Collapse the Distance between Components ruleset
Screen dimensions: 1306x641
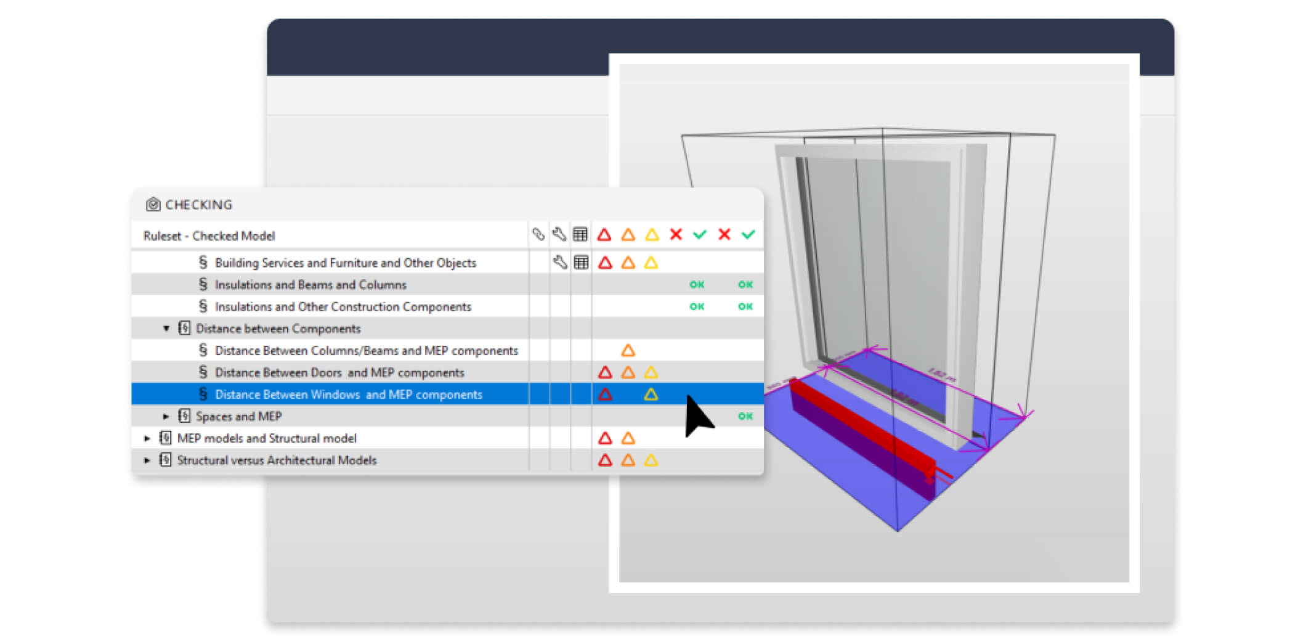pyautogui.click(x=166, y=329)
